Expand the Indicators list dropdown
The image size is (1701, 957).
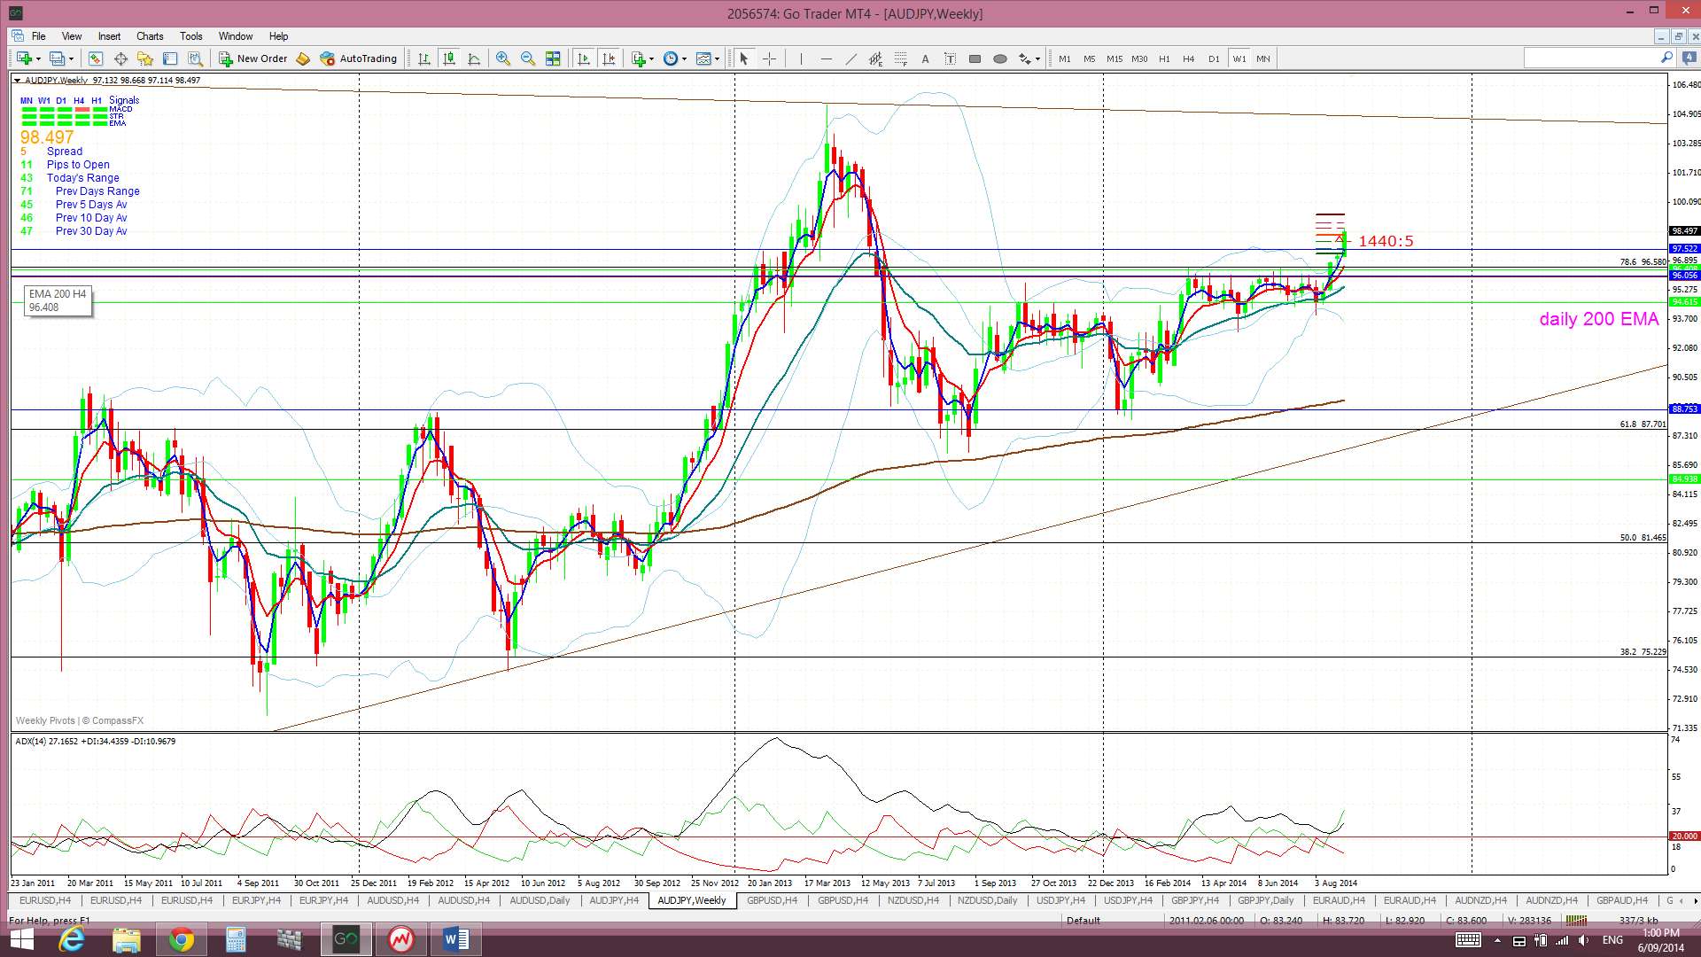(651, 58)
